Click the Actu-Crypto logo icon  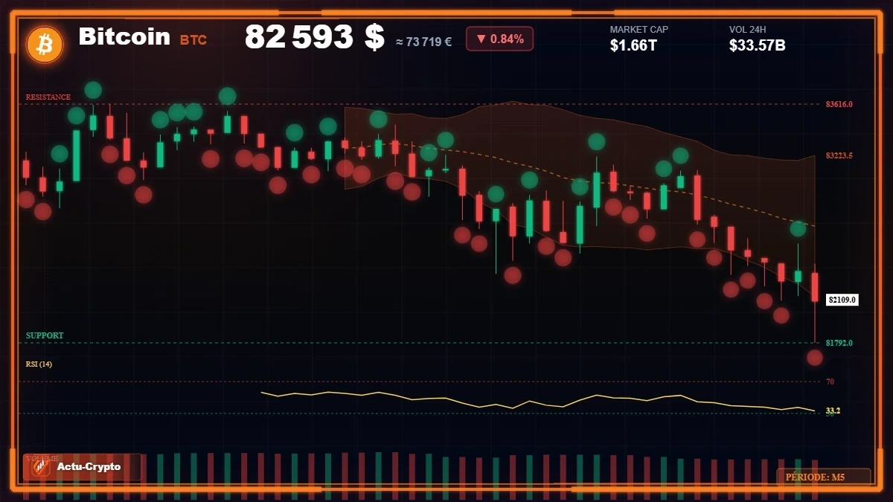tap(40, 467)
